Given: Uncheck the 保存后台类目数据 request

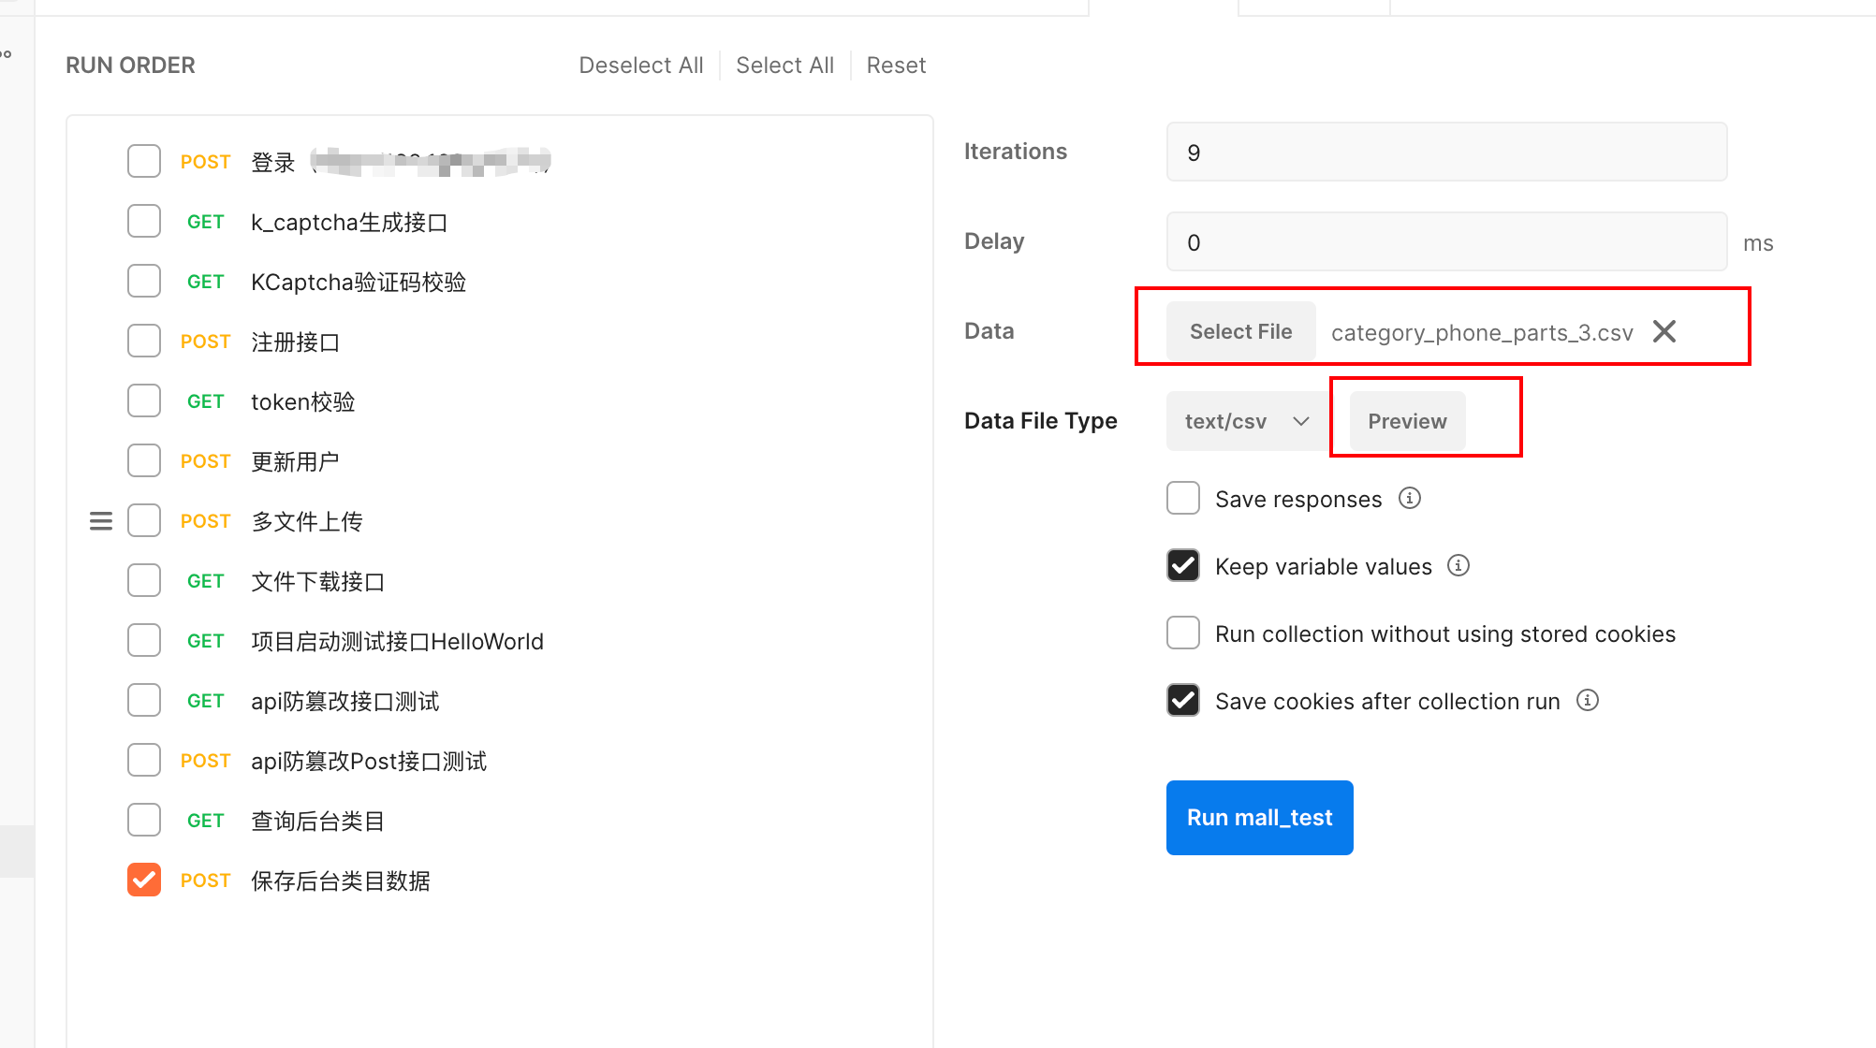Looking at the screenshot, I should click(x=144, y=880).
